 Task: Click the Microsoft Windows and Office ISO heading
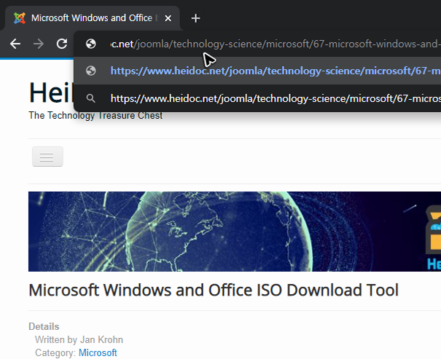coord(214,290)
